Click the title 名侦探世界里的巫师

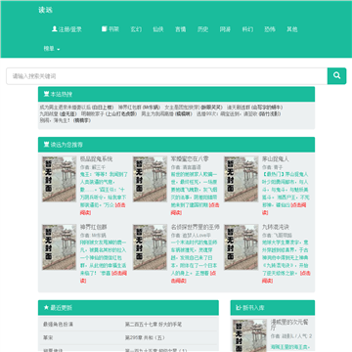tap(196, 227)
